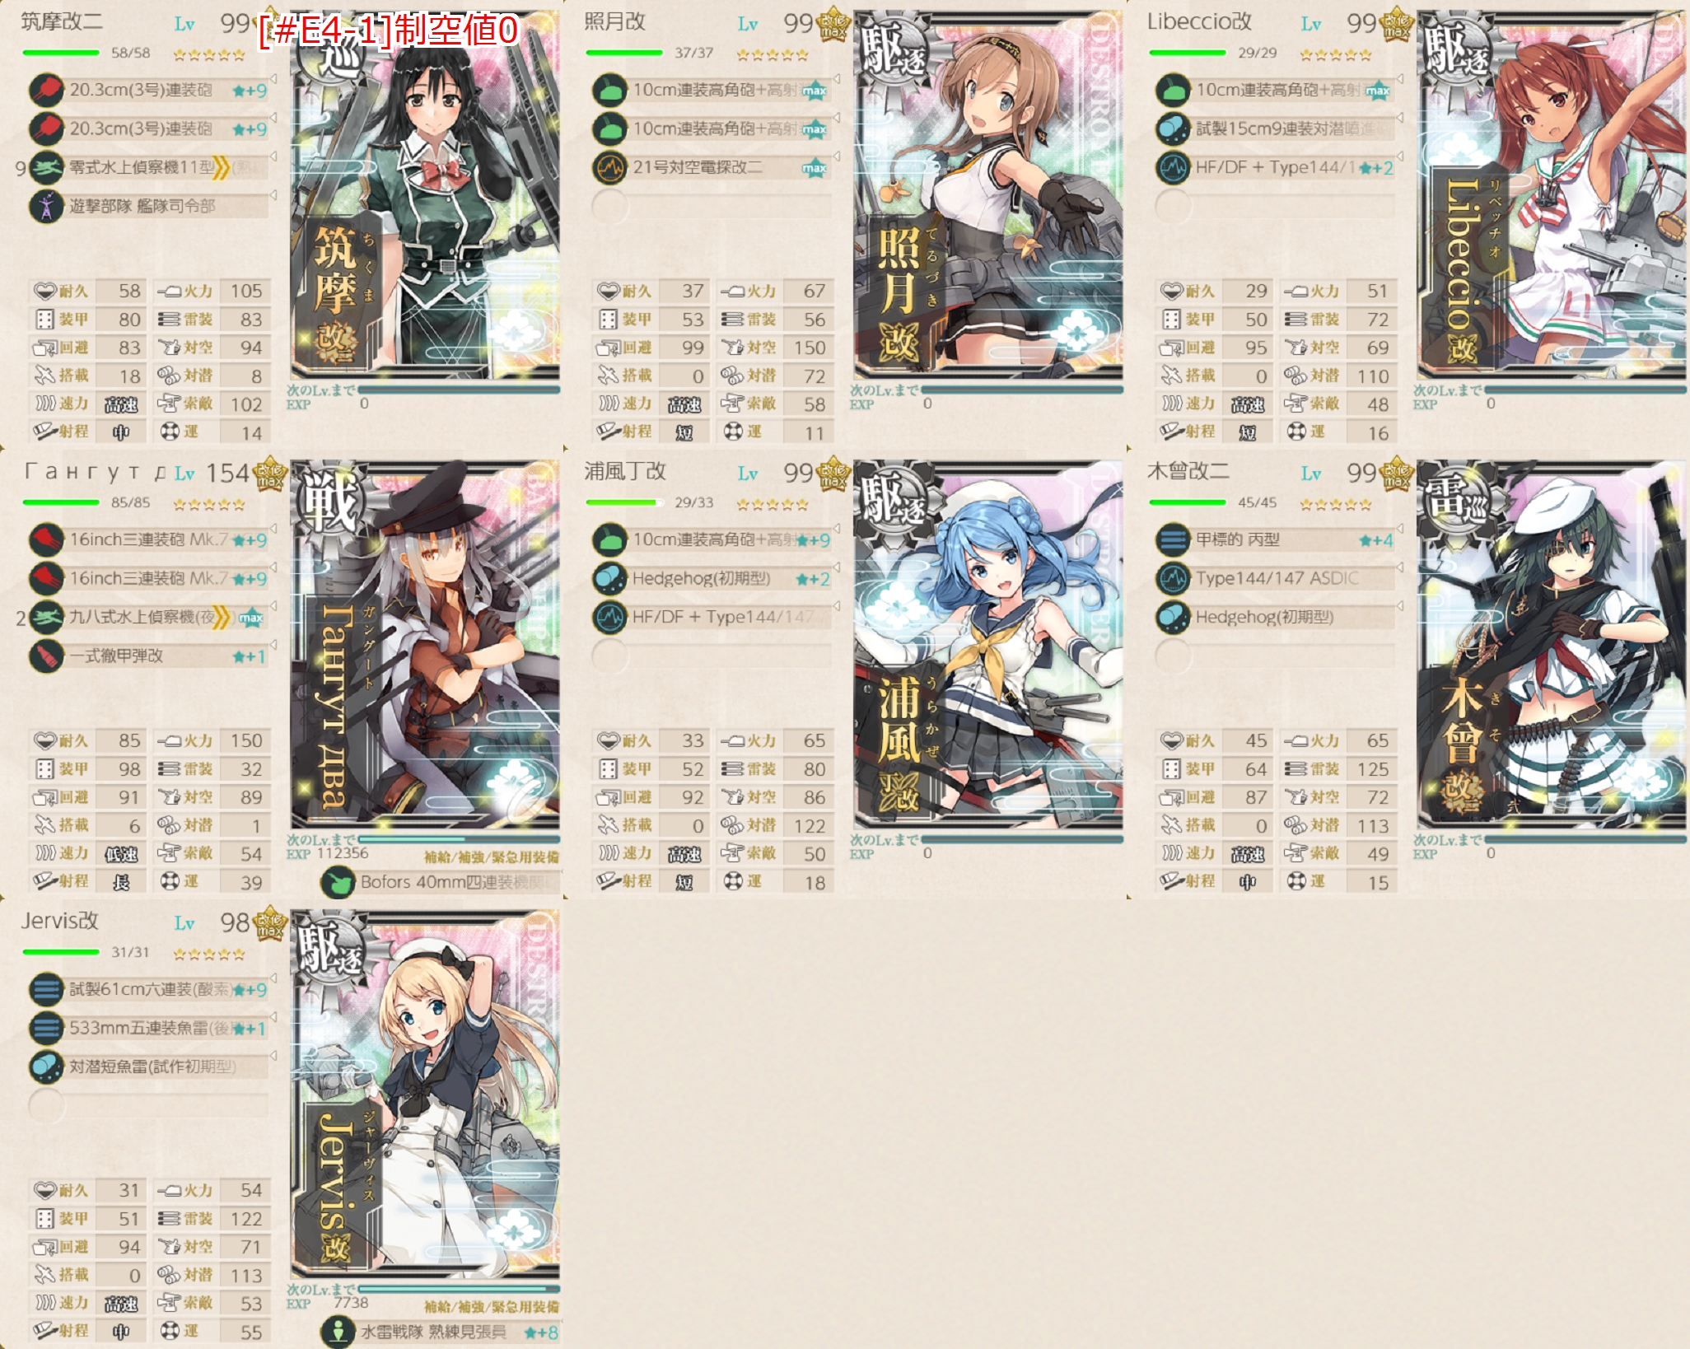Image resolution: width=1690 pixels, height=1349 pixels.
Task: Click the 試製61cm六連装(酸素)魚雷 equipment row
Action: [150, 990]
